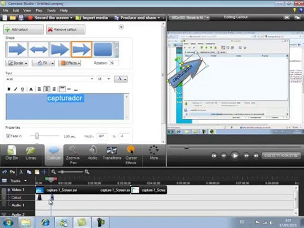Open the Clip Bin tab

[12, 153]
